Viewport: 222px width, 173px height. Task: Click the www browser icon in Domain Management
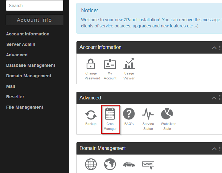[148, 164]
